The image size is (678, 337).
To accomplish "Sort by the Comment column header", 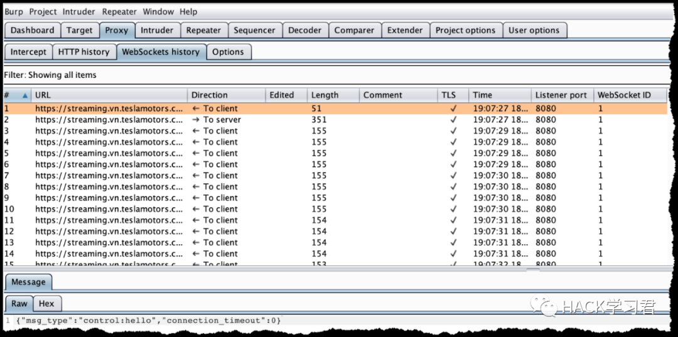I will [x=398, y=95].
